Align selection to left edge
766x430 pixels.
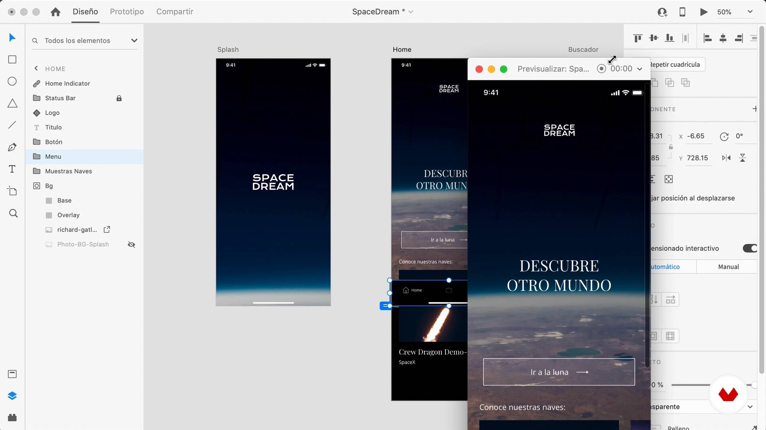707,38
